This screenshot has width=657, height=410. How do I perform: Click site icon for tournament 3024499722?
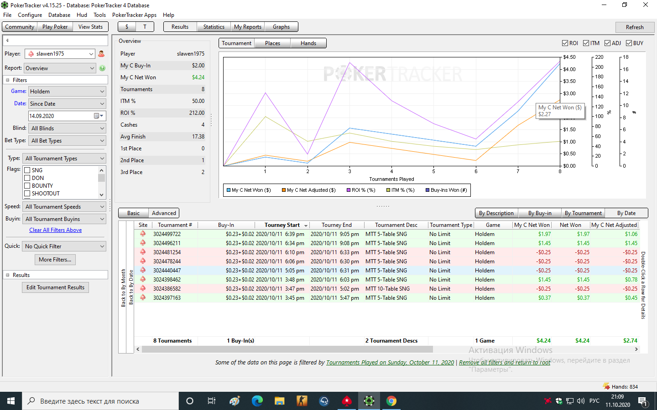pyautogui.click(x=143, y=234)
